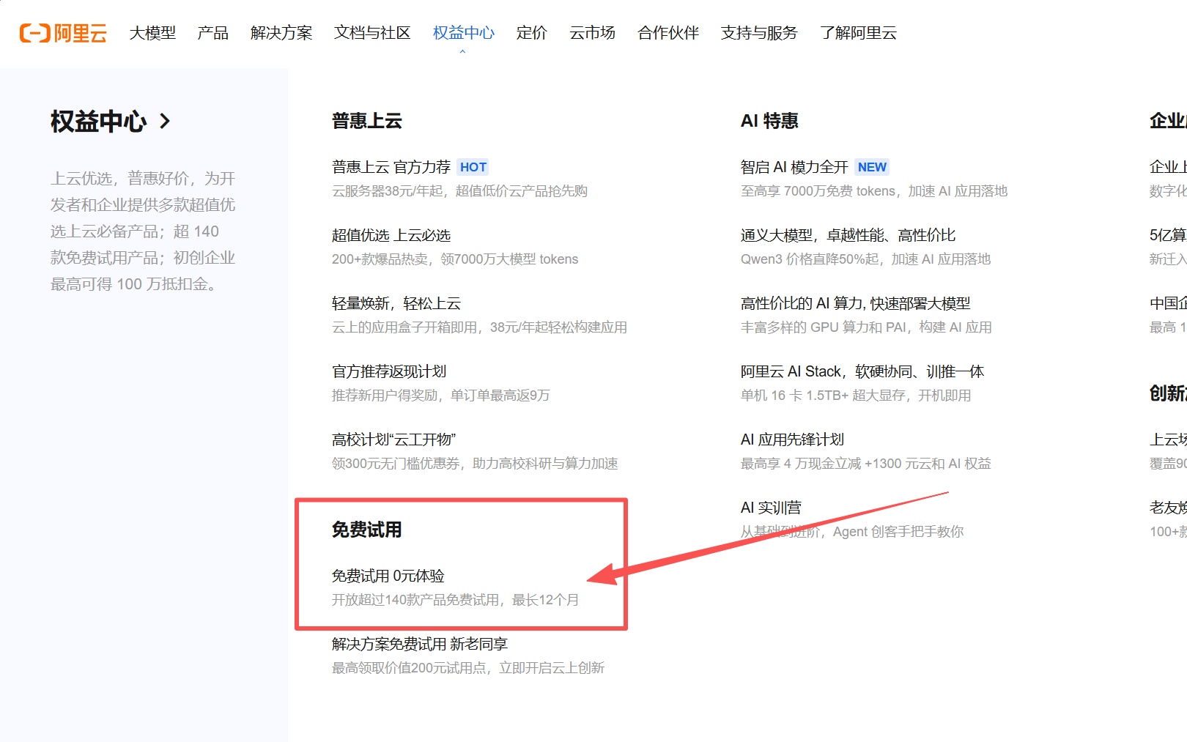
Task: Open the 大模型 menu
Action: tap(152, 33)
